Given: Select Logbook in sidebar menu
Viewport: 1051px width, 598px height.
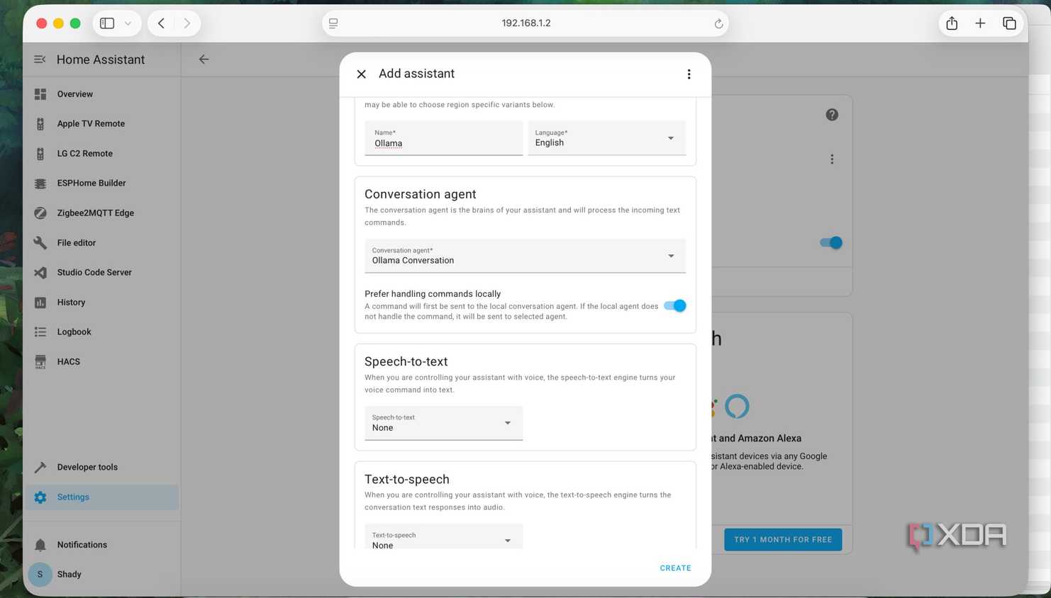Looking at the screenshot, I should click(74, 332).
